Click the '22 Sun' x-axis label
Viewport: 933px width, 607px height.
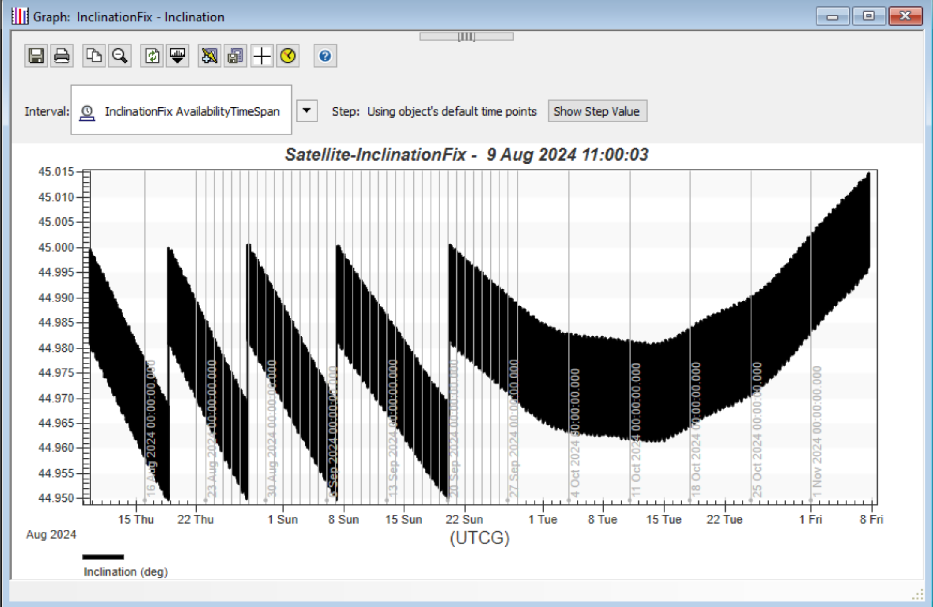[464, 519]
